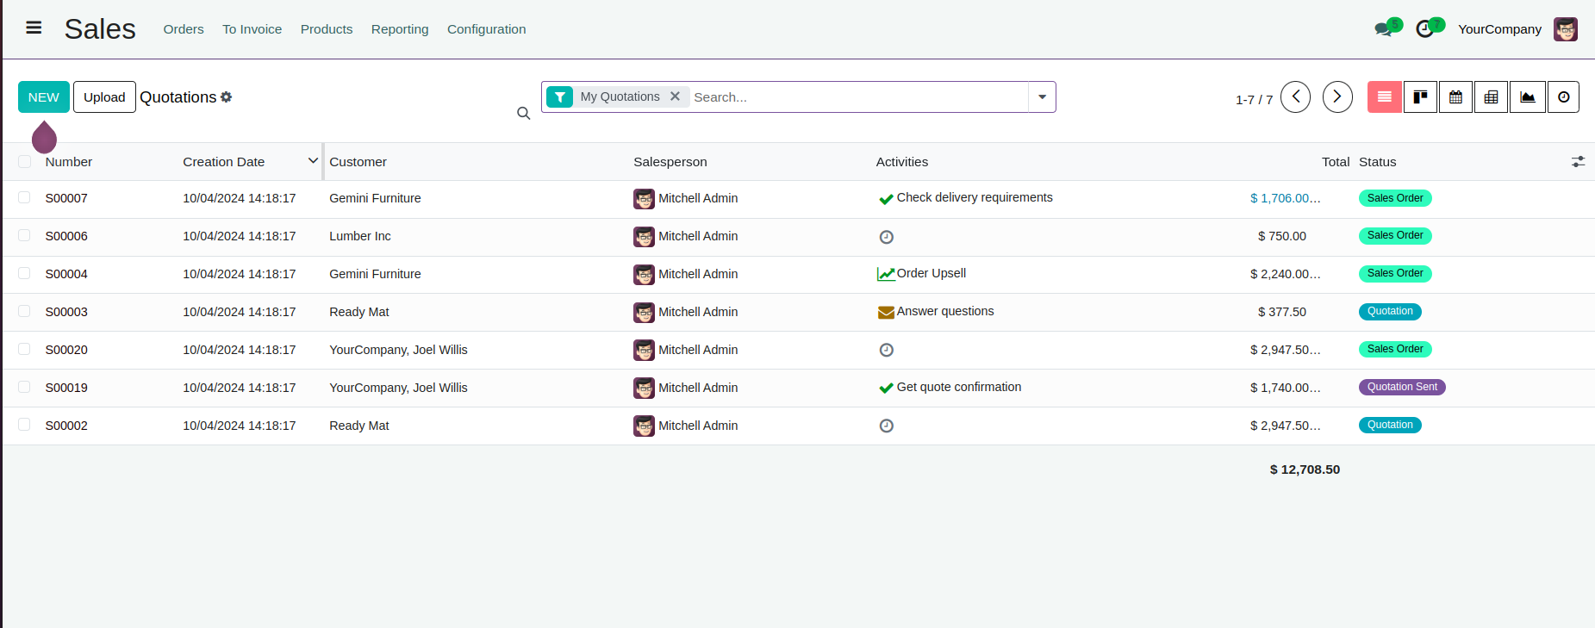1595x628 pixels.
Task: Switch to Kanban view
Action: [x=1420, y=97]
